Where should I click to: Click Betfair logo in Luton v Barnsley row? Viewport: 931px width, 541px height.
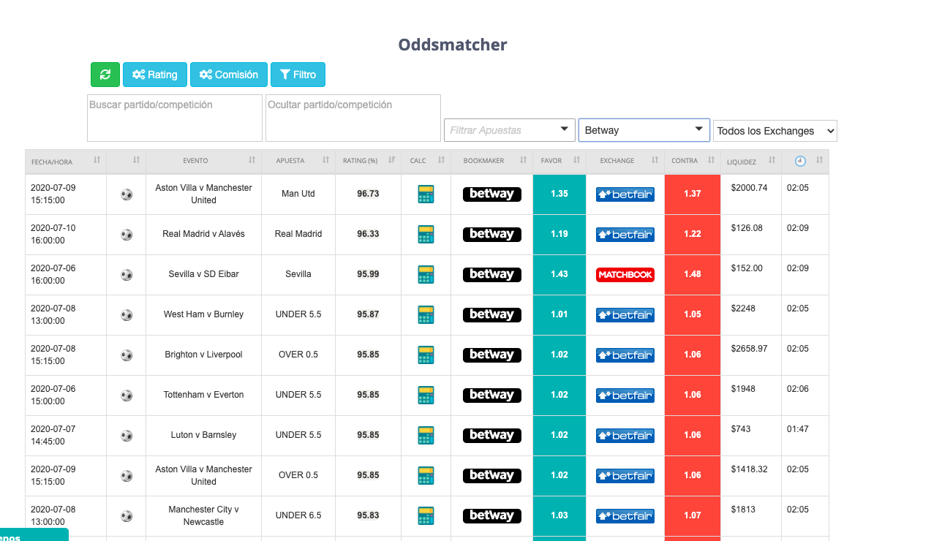click(x=625, y=436)
